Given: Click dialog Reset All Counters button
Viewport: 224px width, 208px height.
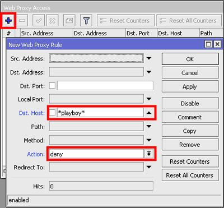Looking at the screenshot, I should pyautogui.click(x=190, y=175).
